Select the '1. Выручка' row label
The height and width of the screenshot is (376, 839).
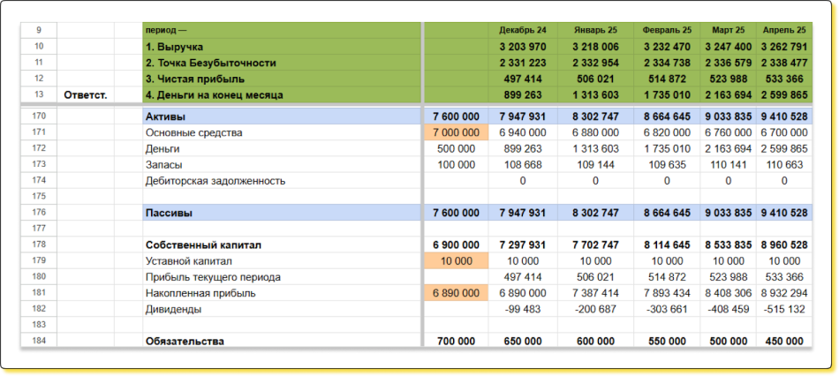[175, 46]
